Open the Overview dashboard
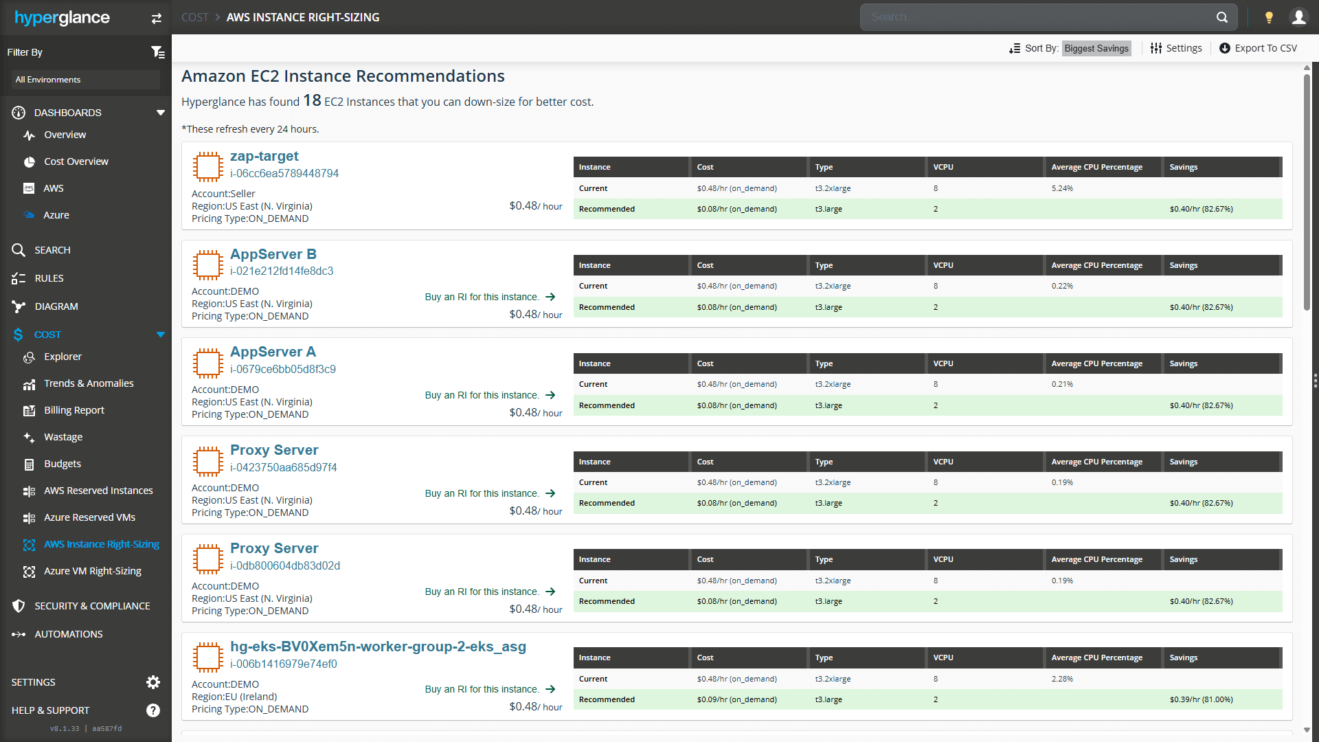This screenshot has width=1319, height=742. (65, 135)
